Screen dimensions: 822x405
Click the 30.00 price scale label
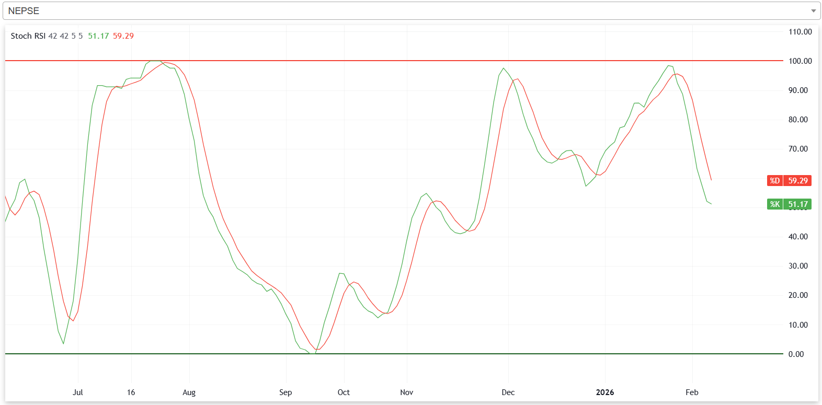click(798, 266)
